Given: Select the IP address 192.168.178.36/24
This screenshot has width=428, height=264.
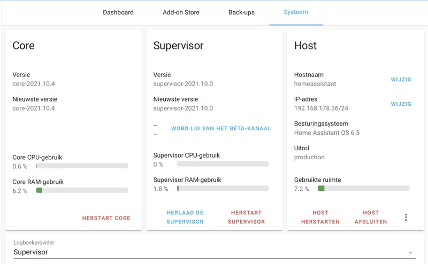Looking at the screenshot, I should click(321, 108).
